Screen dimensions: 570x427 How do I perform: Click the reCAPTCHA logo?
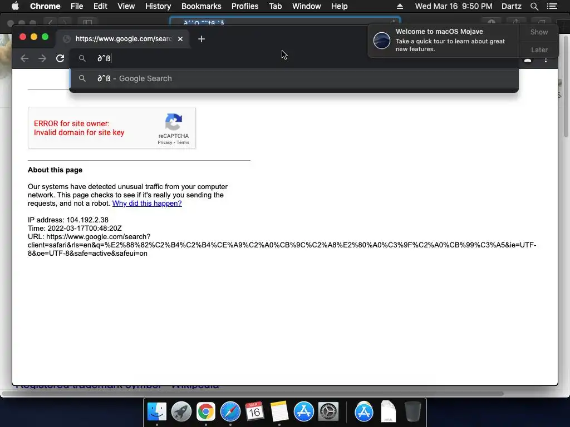tap(174, 122)
